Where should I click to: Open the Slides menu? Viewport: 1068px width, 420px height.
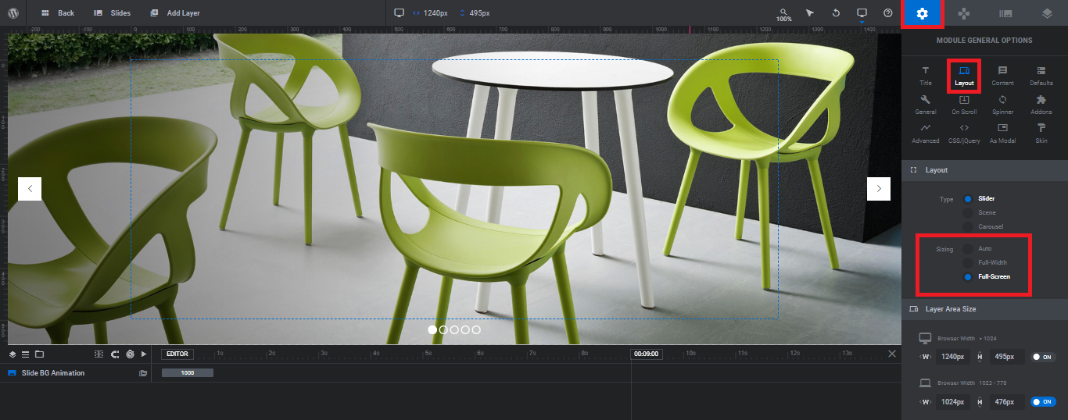pos(112,13)
